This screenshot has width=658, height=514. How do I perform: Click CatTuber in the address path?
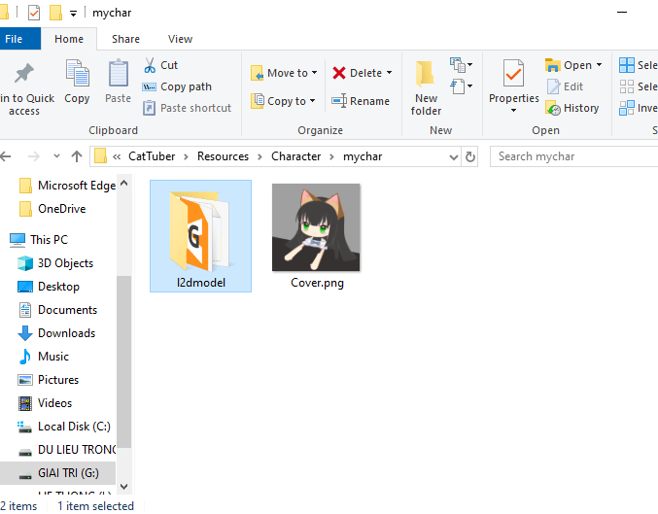(152, 156)
